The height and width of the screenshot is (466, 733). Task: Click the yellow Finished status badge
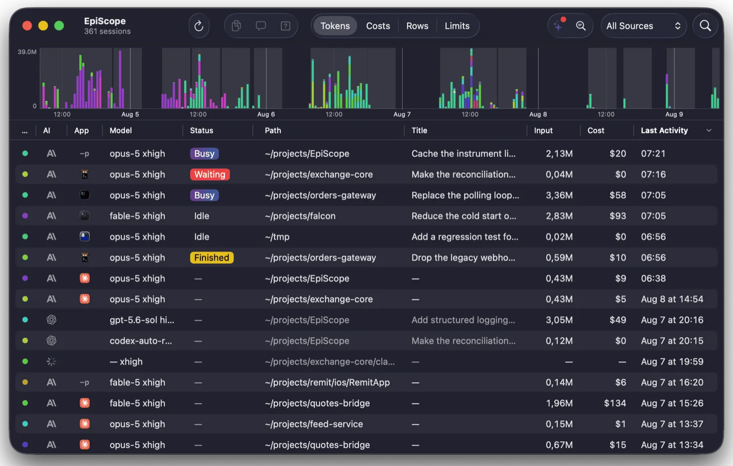tap(211, 258)
